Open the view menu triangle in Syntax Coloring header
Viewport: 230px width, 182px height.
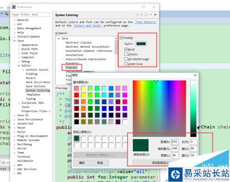pyautogui.click(x=155, y=15)
